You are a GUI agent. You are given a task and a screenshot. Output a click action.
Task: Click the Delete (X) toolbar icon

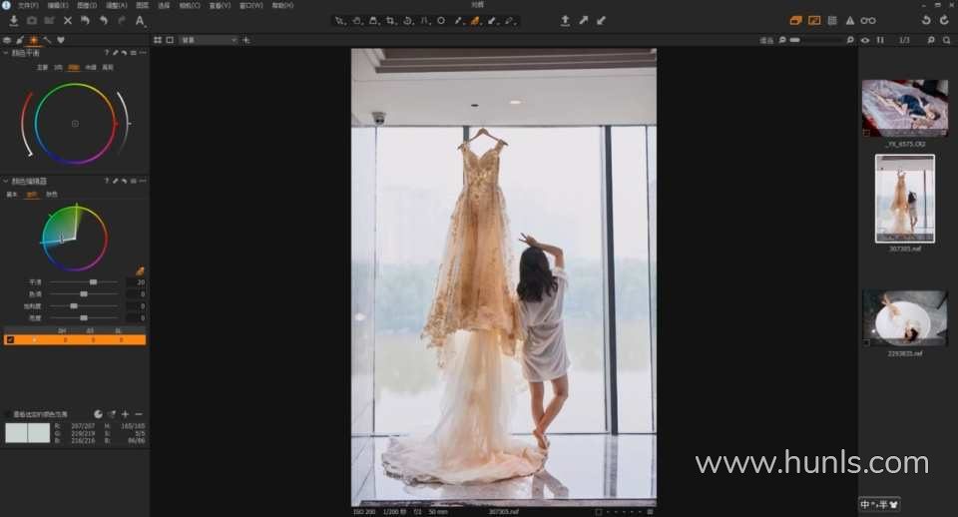pyautogui.click(x=68, y=21)
